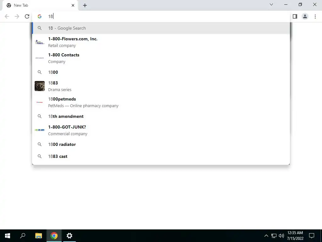Click the Chrome taskbar icon
The image size is (322, 242).
(x=54, y=236)
